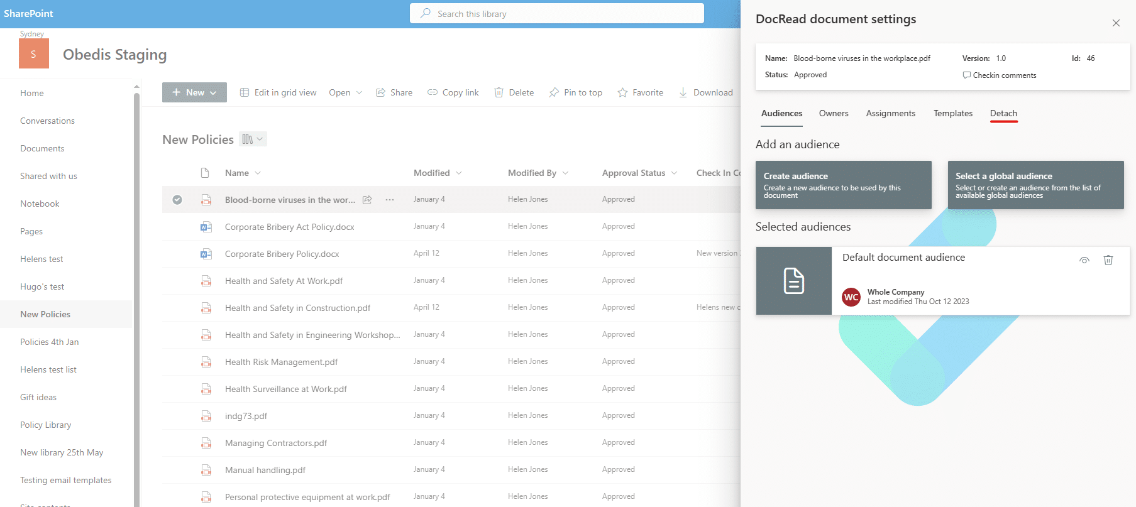Switch to the Assignments tab
This screenshot has height=507, width=1136.
pos(890,113)
